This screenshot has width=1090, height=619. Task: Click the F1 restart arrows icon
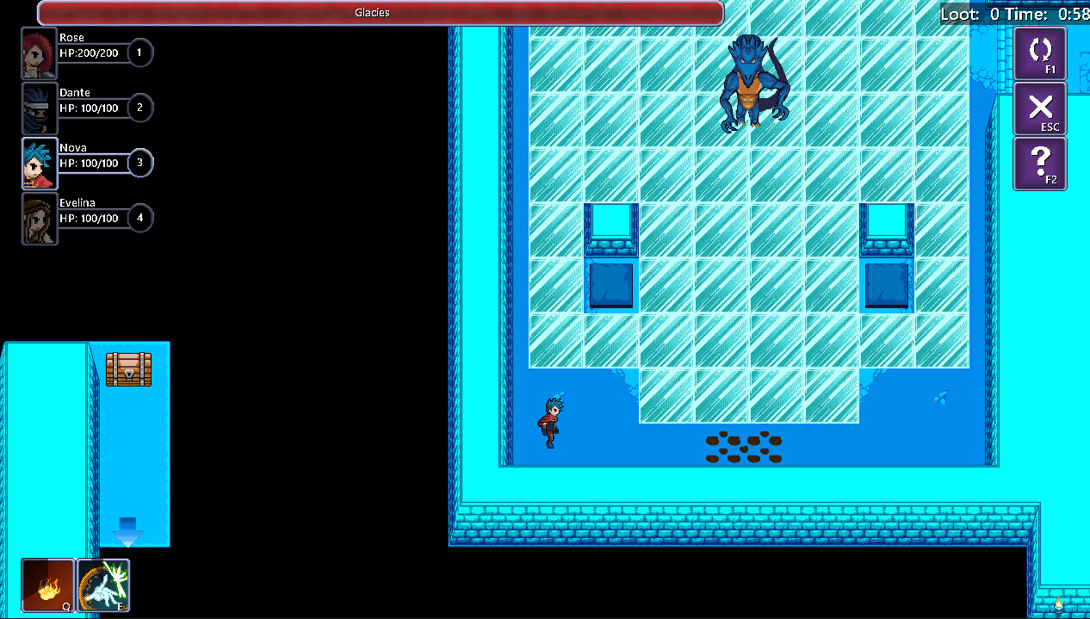pos(1039,53)
